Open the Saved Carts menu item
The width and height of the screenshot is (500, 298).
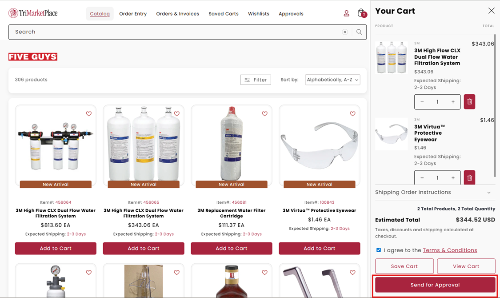pyautogui.click(x=224, y=14)
